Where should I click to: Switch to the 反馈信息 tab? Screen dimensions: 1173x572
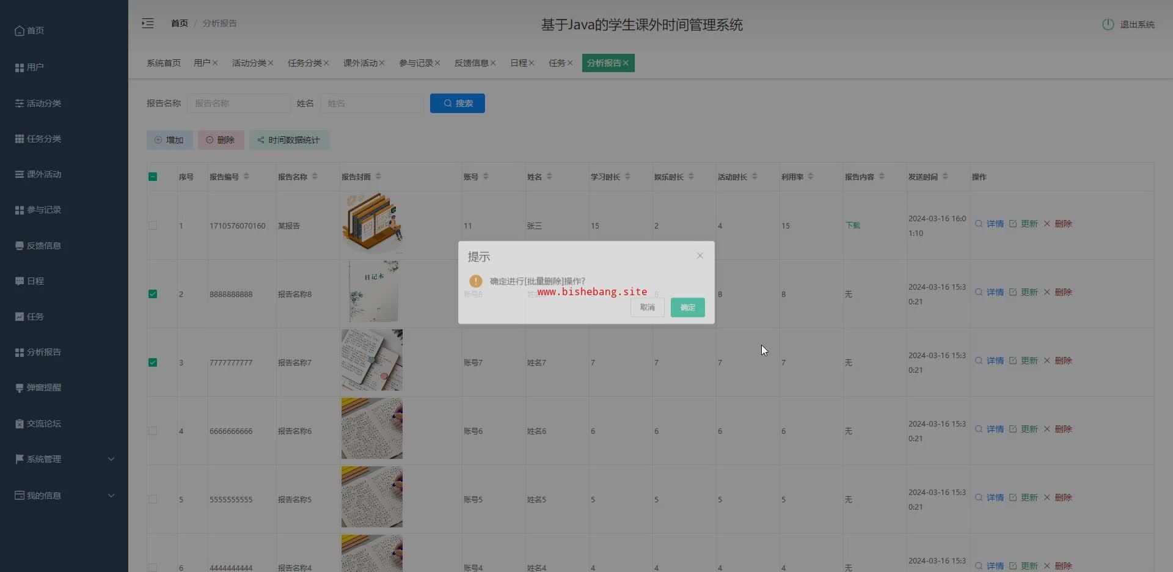(x=471, y=63)
